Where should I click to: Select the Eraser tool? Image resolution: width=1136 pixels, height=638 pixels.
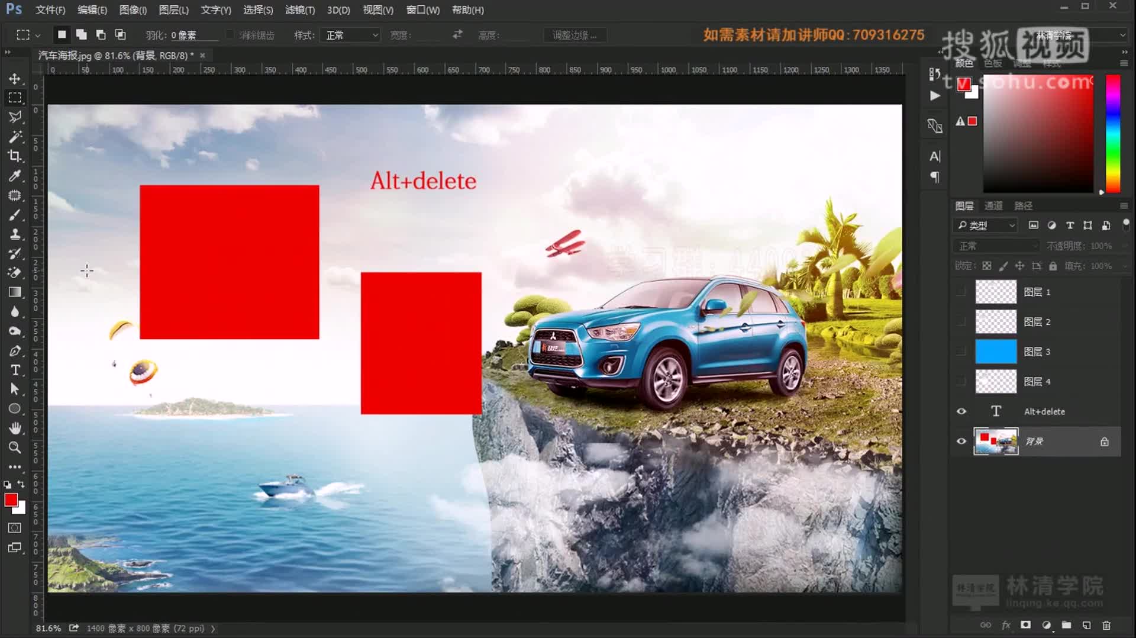tap(15, 273)
